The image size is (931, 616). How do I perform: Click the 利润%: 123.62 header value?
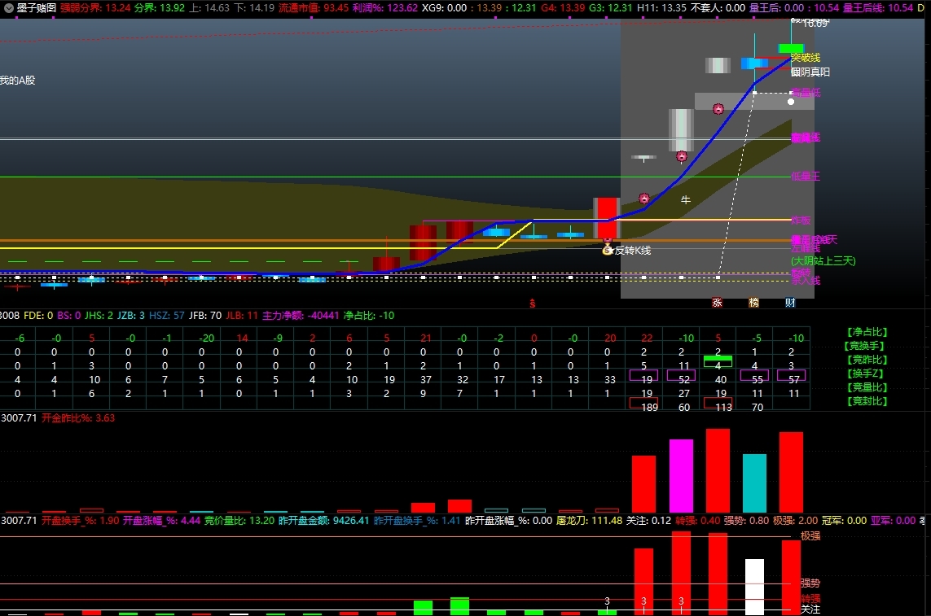click(385, 7)
